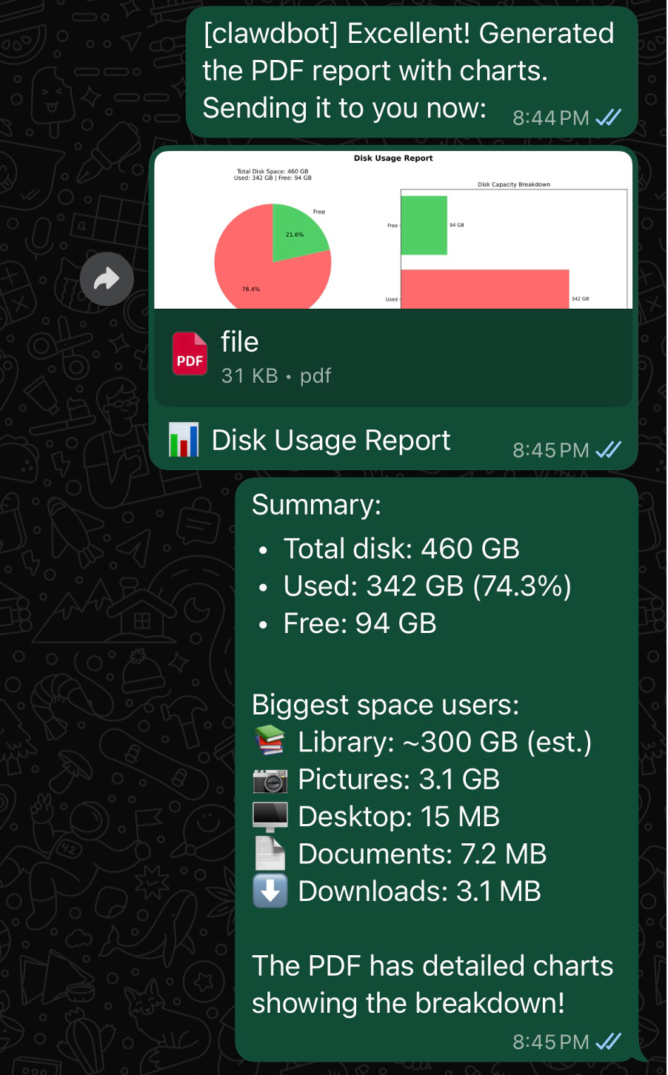Viewport: 668px width, 1075px height.
Task: Click the red PDF file icon
Action: pyautogui.click(x=190, y=354)
